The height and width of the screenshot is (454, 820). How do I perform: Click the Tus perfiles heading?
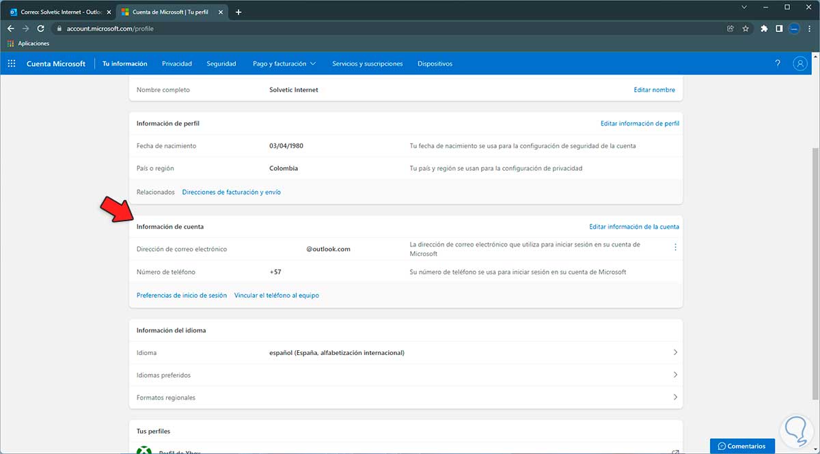[153, 431]
